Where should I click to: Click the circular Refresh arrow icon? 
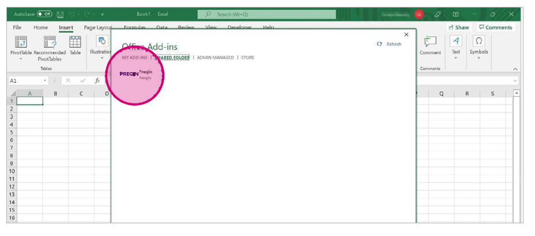pyautogui.click(x=379, y=44)
